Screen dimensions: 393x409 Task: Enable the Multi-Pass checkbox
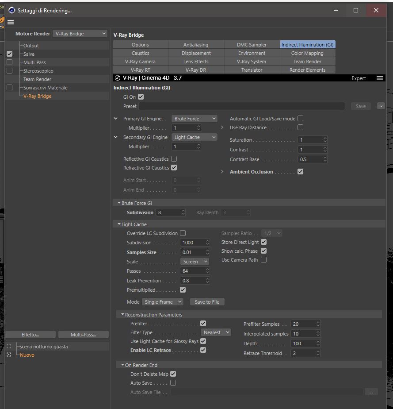[x=9, y=62]
